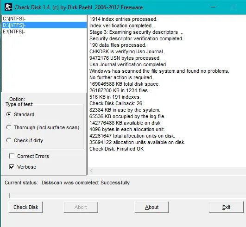Click '42261647 total allocation units on disk.'
This screenshot has height=227, width=246.
[132, 136]
